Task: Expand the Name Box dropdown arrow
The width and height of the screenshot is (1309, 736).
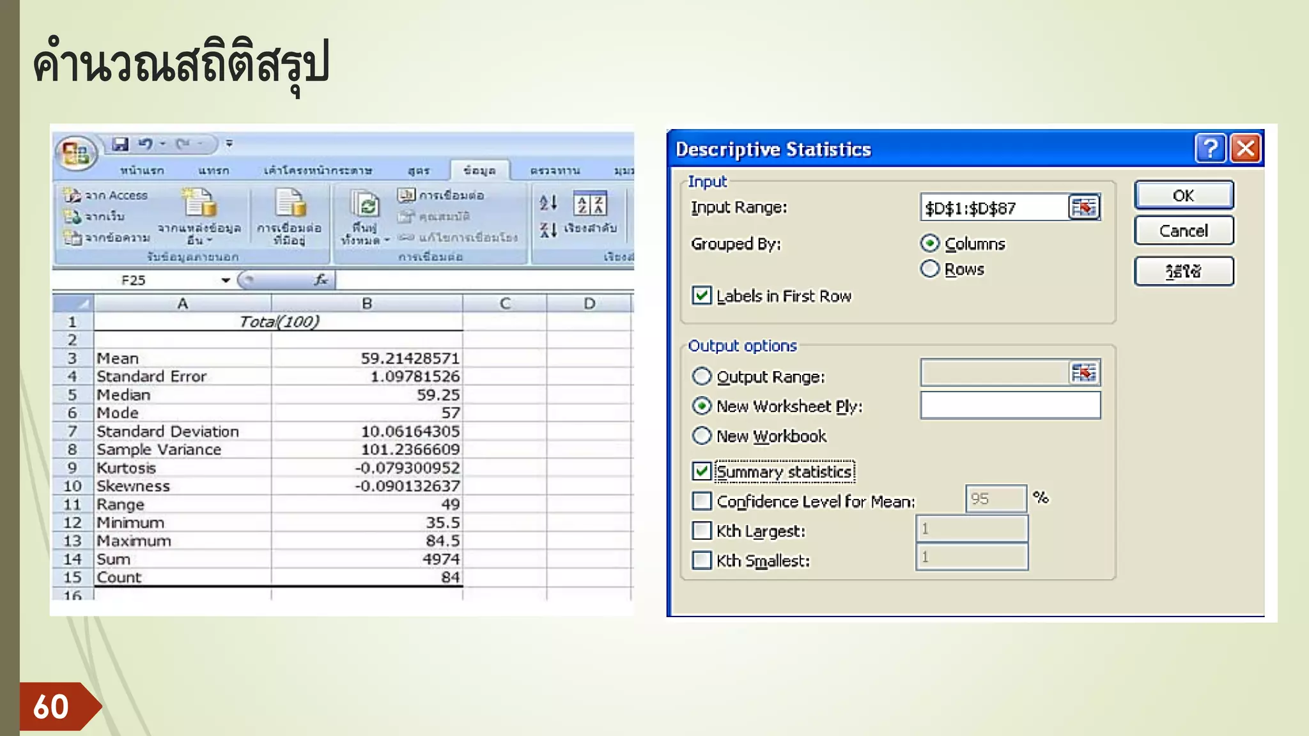Action: [226, 280]
